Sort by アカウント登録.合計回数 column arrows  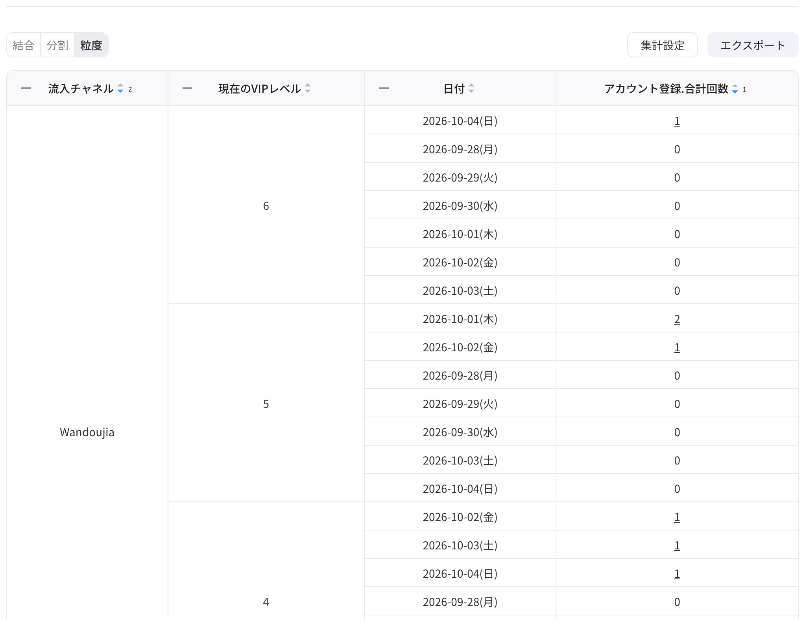(735, 89)
